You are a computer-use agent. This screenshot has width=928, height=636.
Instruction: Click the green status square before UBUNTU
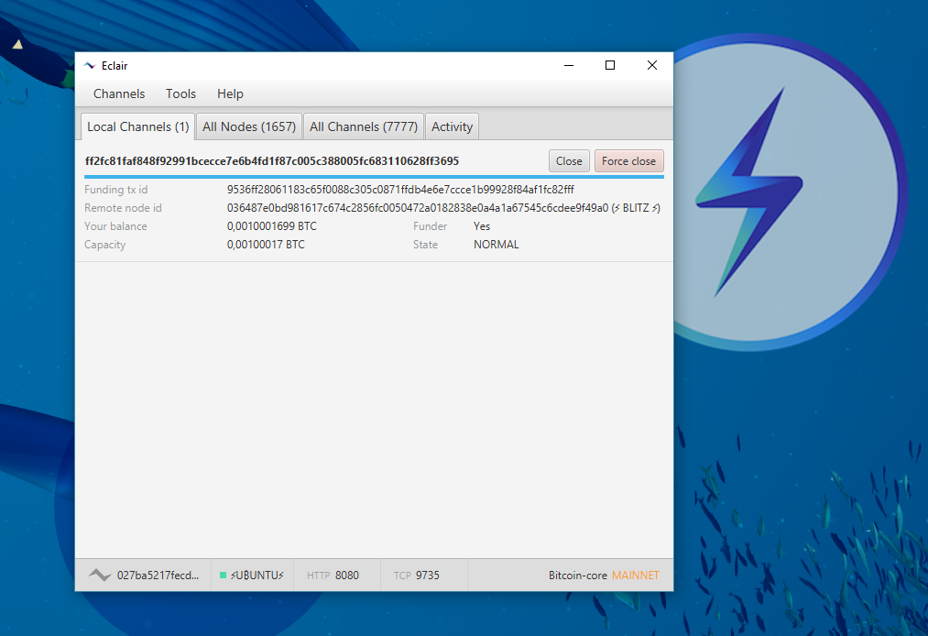click(x=224, y=575)
